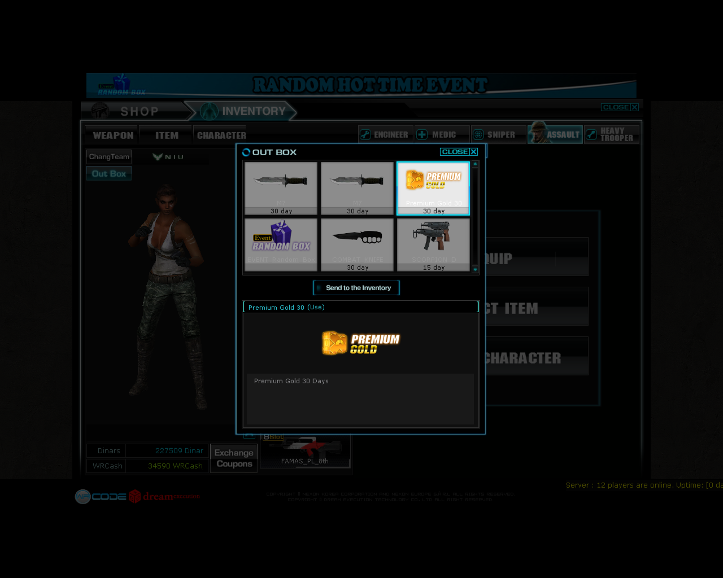Image resolution: width=723 pixels, height=578 pixels.
Task: Select the Assault class
Action: (555, 134)
